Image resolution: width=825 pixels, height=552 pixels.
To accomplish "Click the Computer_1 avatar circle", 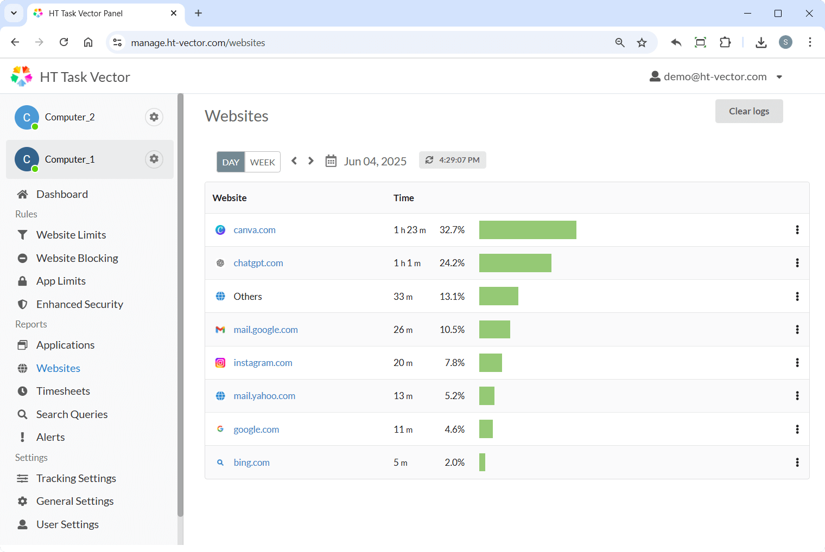I will [27, 159].
